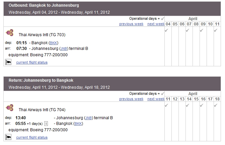225x145 pixels.
Task: Click the Thai Airways logo for TG 704
Action: tap(10, 108)
